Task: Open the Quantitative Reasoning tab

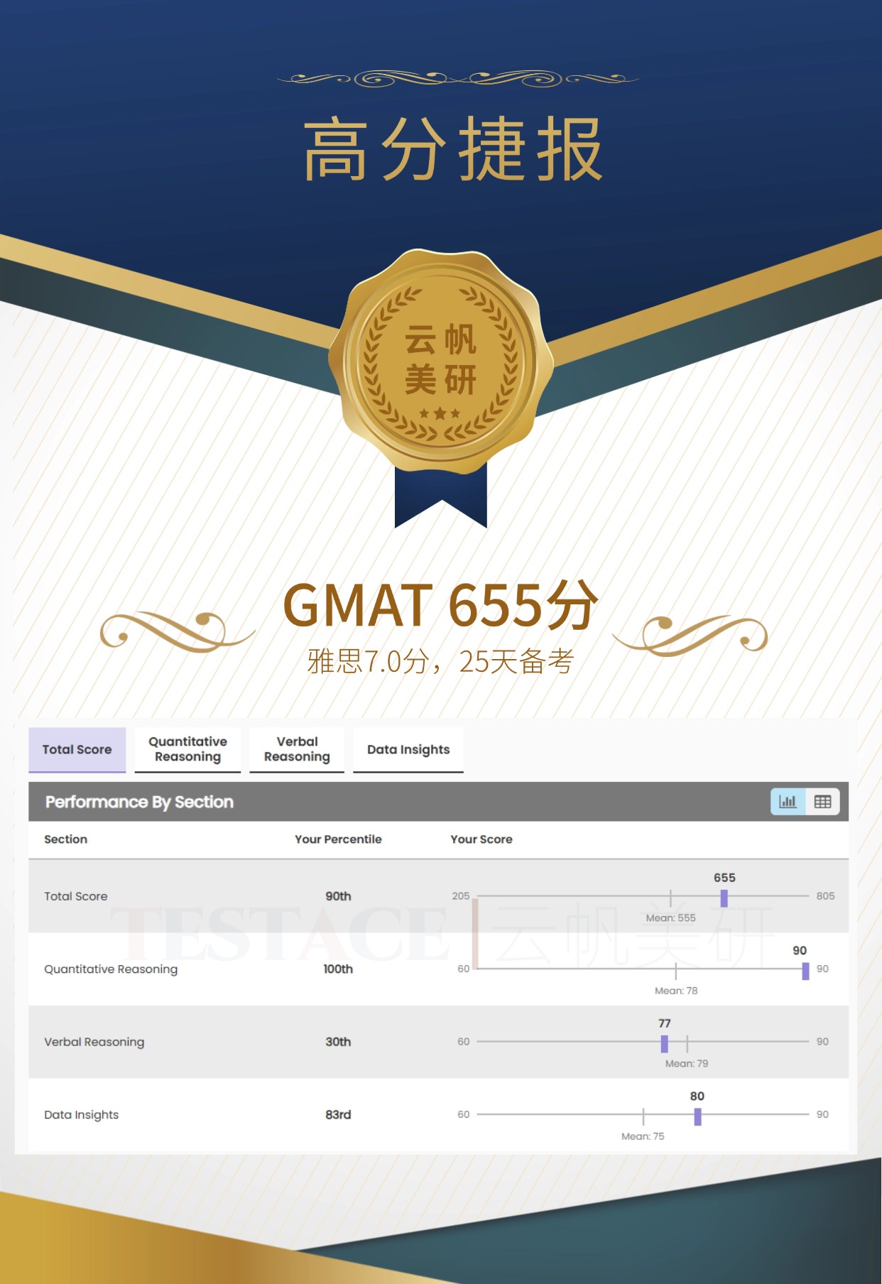Action: [x=187, y=749]
